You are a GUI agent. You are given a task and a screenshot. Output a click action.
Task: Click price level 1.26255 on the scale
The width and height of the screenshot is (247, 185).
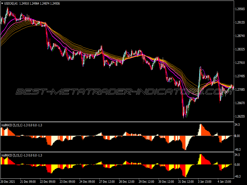[240, 116]
